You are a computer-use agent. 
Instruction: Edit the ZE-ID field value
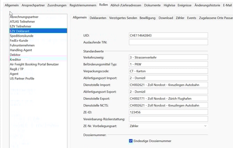(x=168, y=112)
